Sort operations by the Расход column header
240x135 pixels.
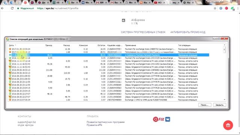[66, 45]
